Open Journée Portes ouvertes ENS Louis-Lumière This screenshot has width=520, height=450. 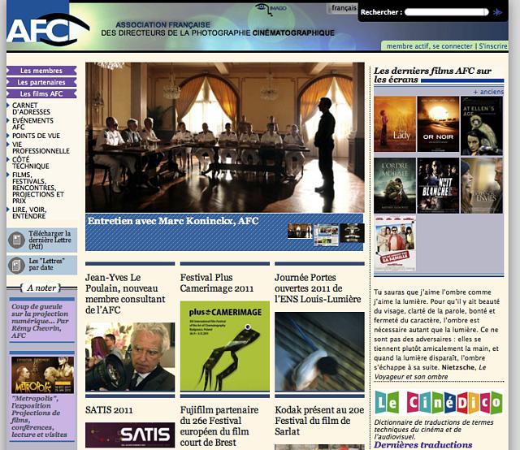318,288
